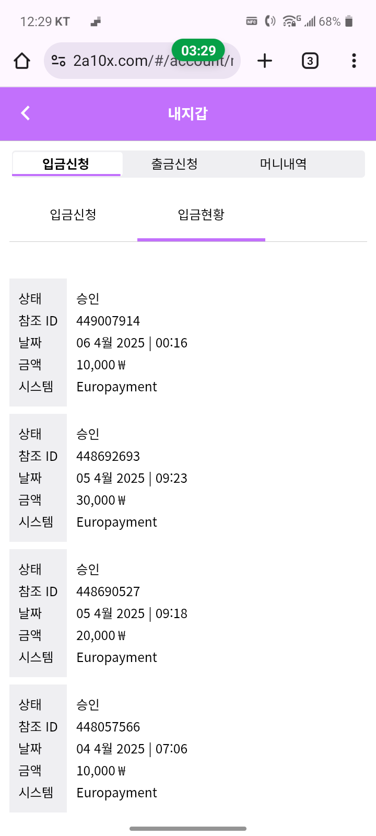Select the top 입금신청 tab

66,164
